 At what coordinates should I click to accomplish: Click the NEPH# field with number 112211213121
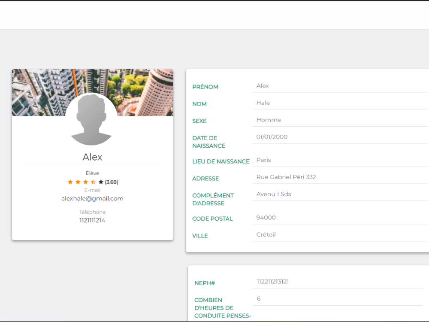coord(338,282)
